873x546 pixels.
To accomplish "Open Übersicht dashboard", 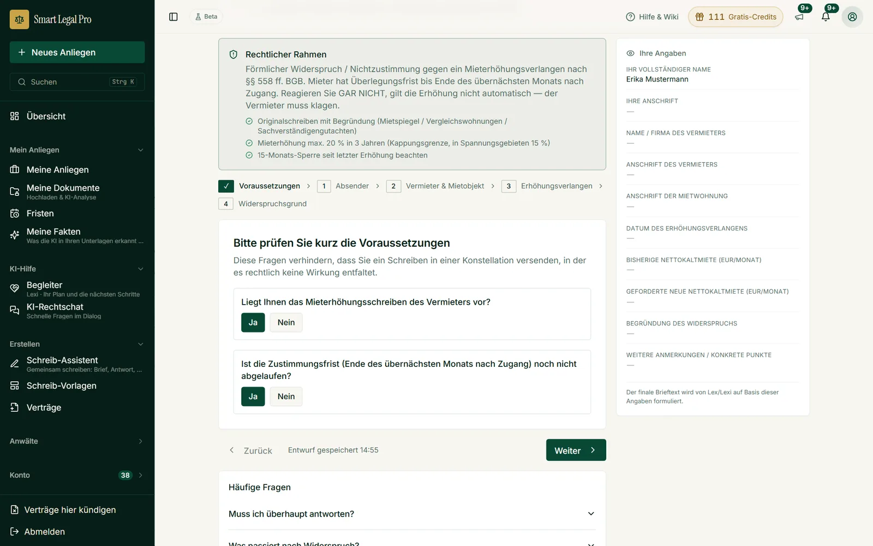I will click(77, 116).
